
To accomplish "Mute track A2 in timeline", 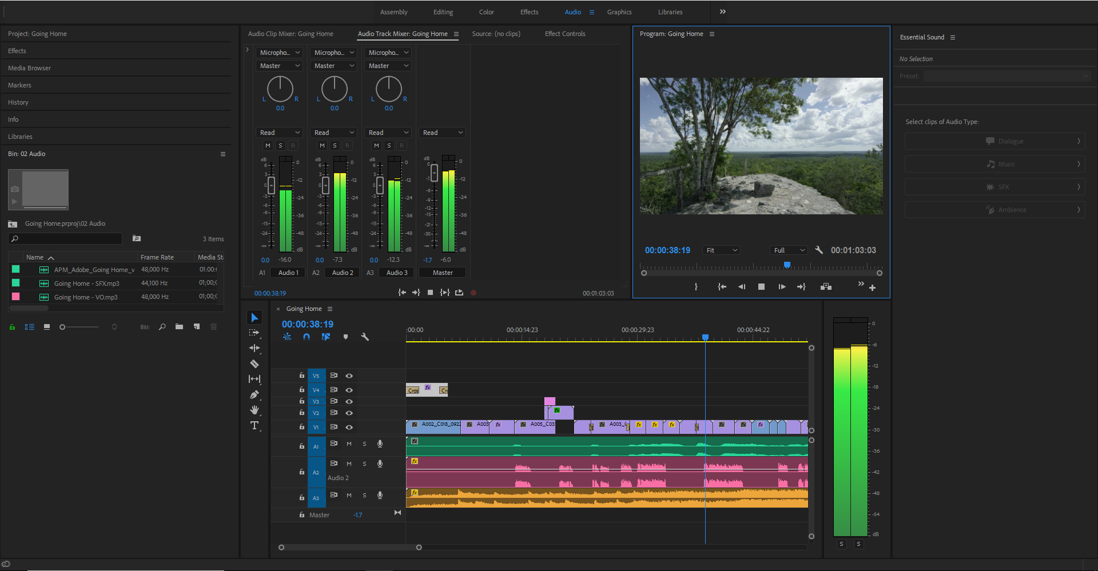I will [x=349, y=464].
